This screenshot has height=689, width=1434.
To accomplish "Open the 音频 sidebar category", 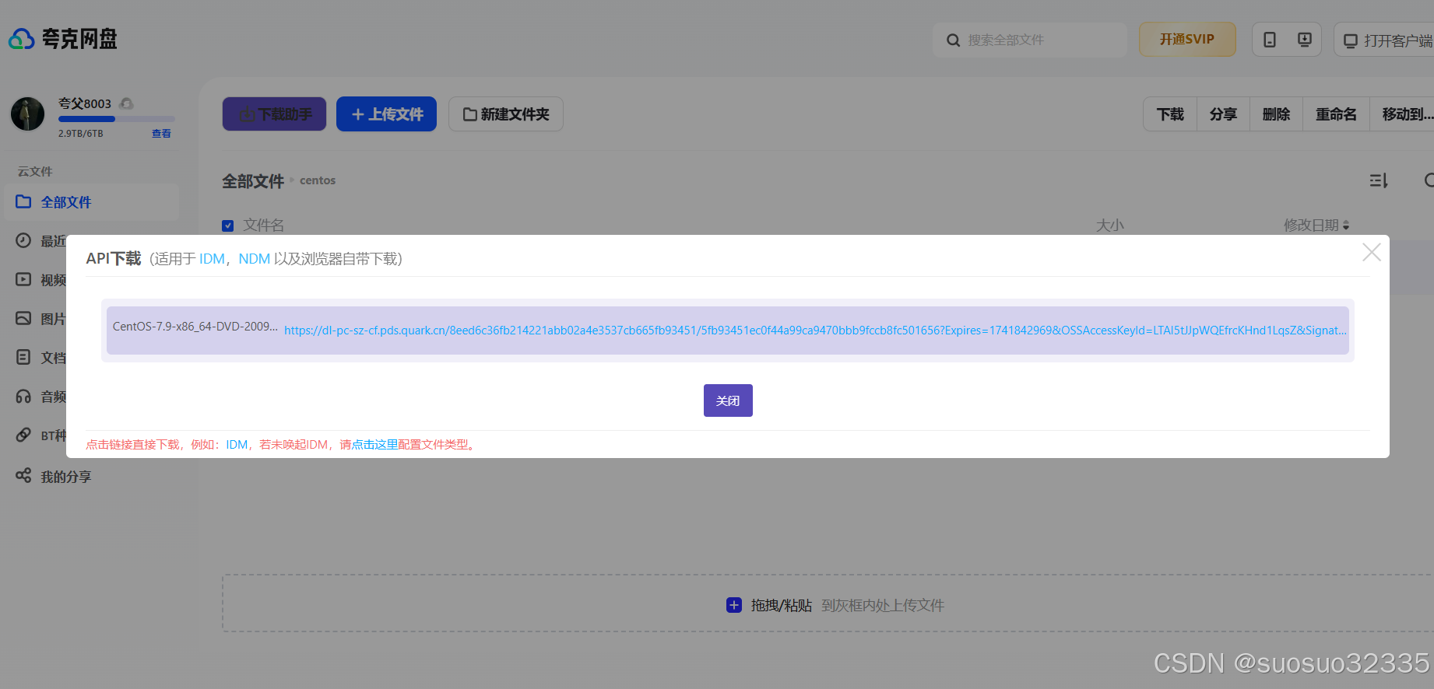I will [41, 397].
